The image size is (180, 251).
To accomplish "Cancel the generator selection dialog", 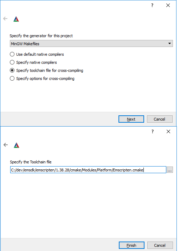I will coord(160,119).
